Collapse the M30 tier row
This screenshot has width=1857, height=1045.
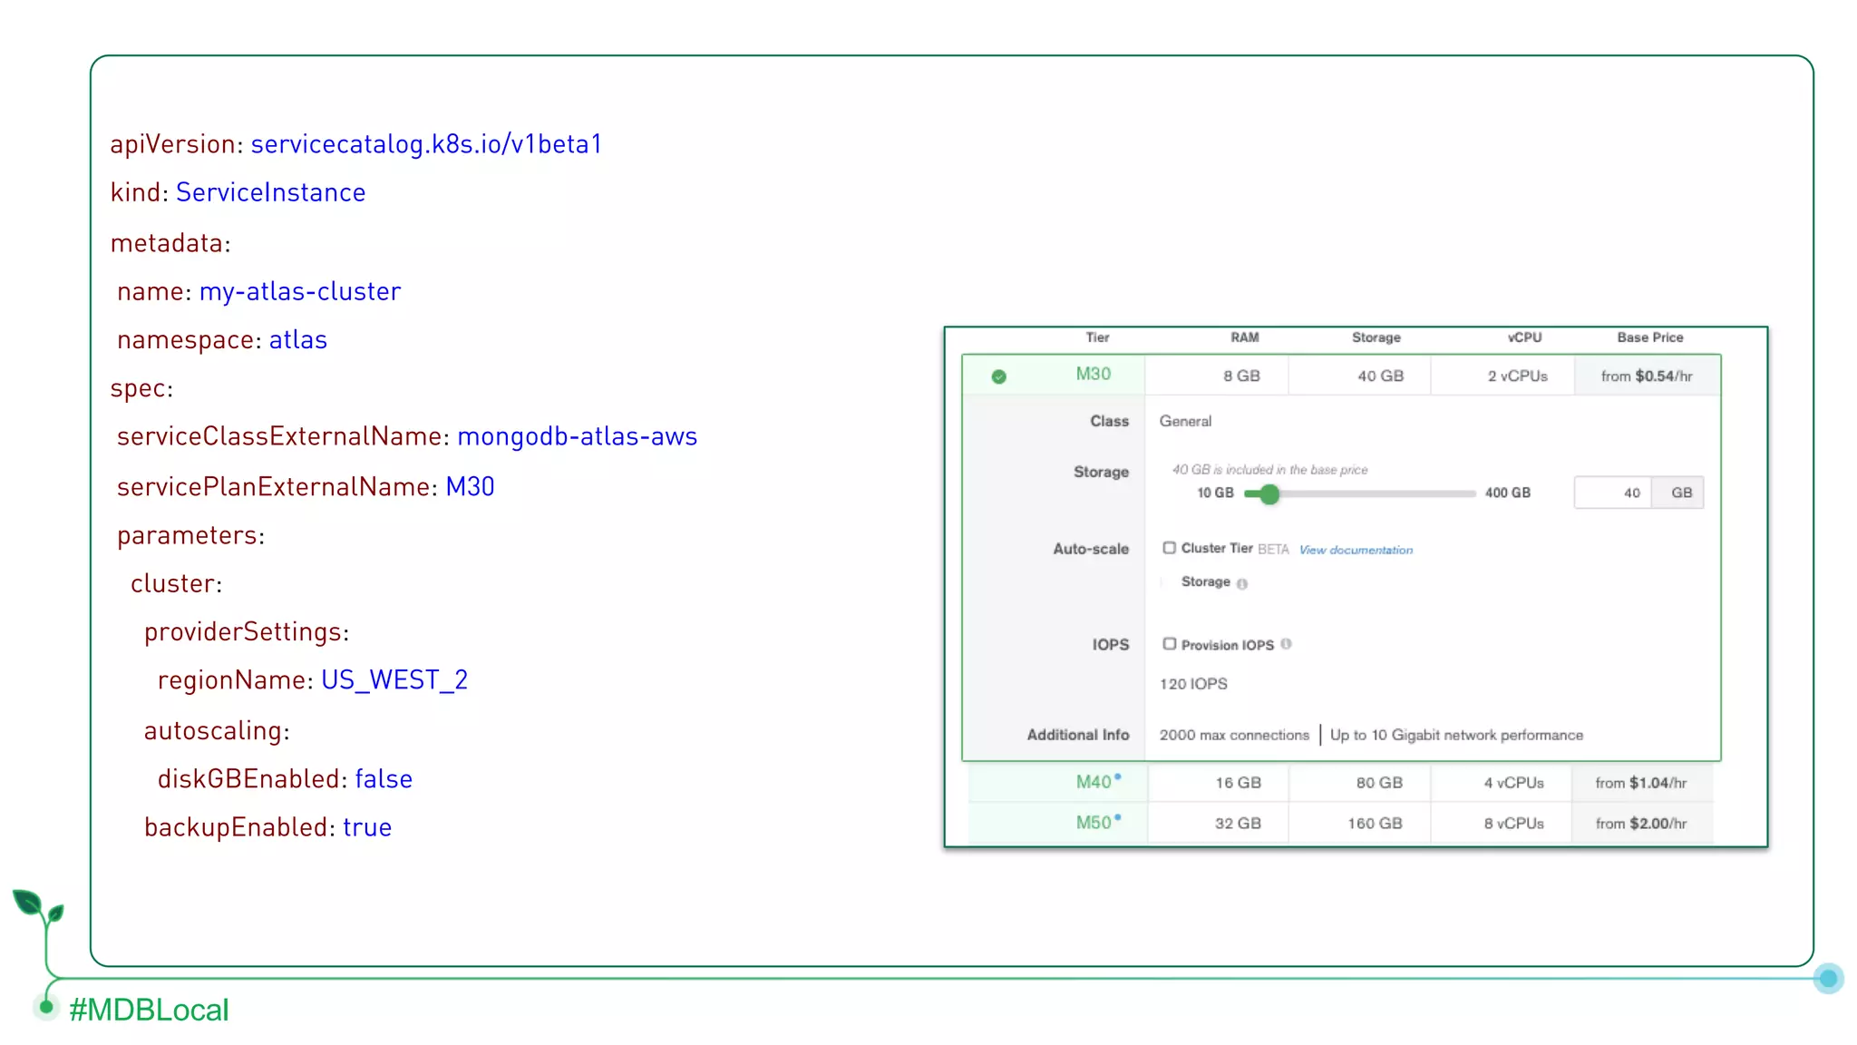[x=1093, y=375]
